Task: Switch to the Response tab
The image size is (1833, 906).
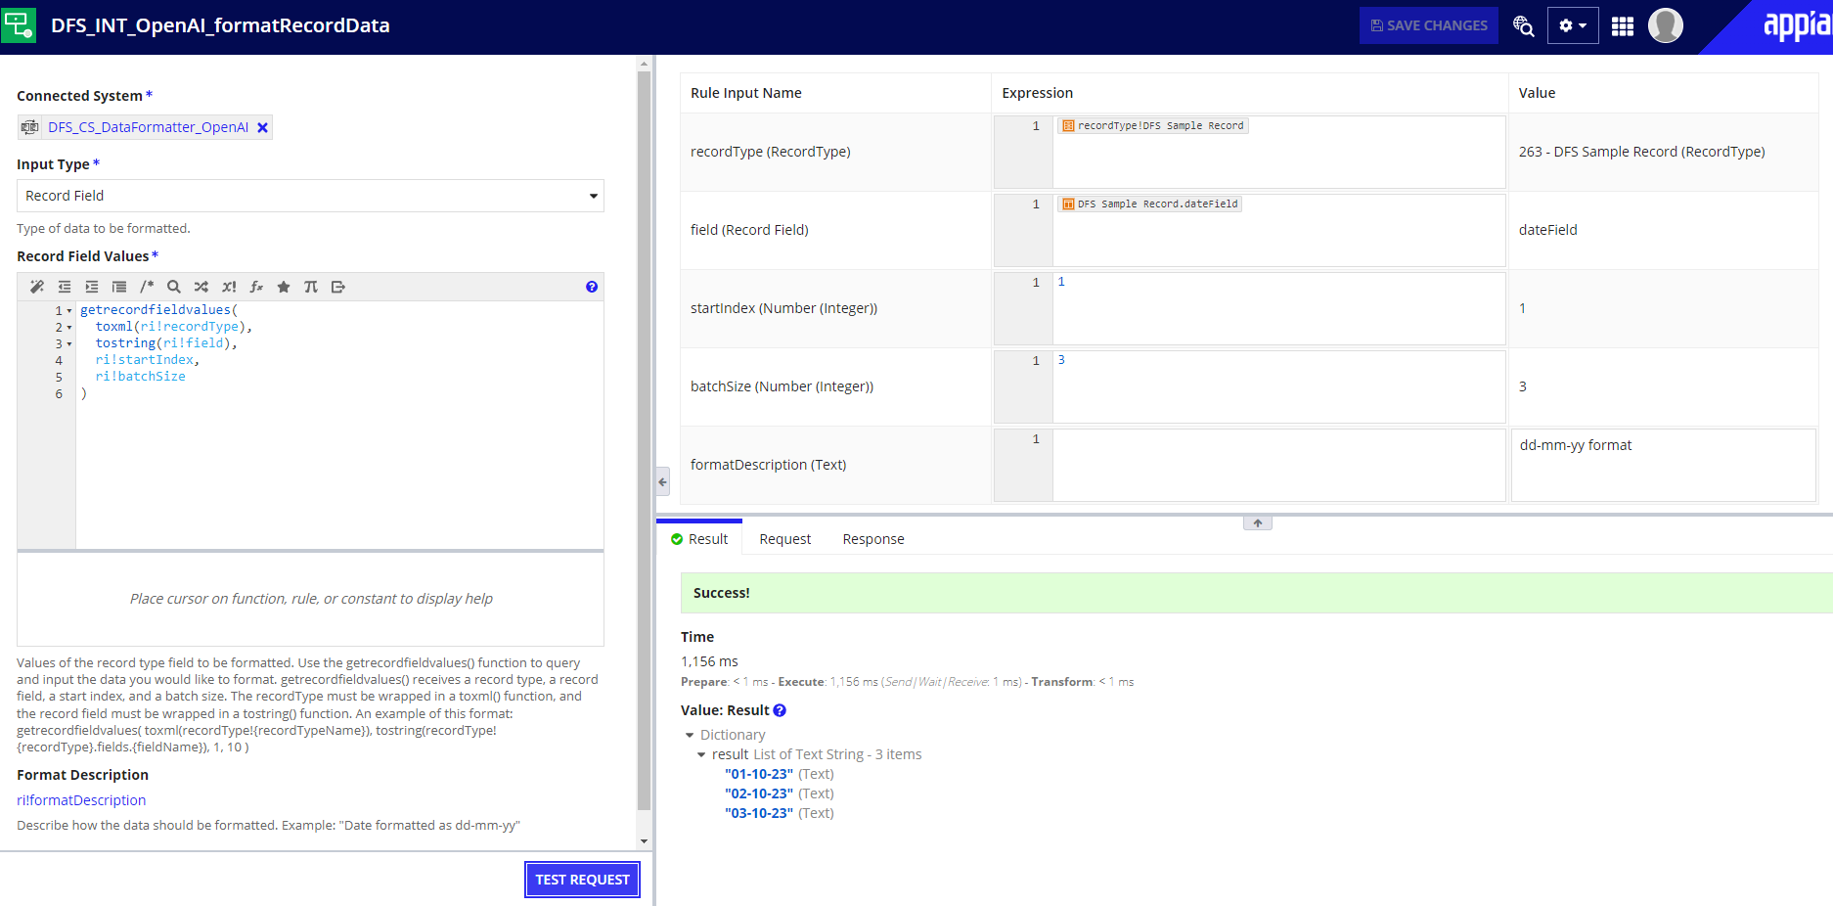Action: tap(873, 539)
